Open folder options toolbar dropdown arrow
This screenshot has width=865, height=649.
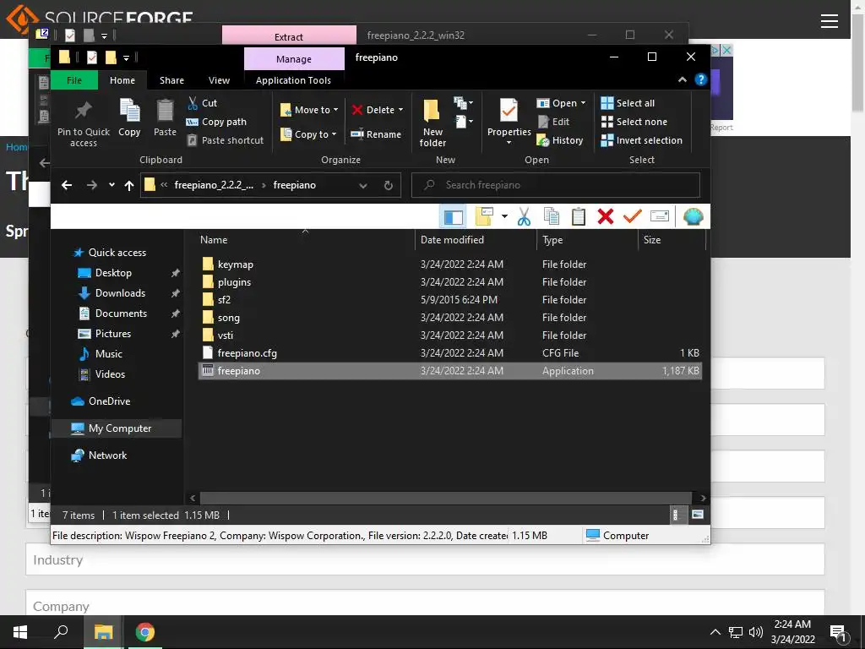coord(504,217)
